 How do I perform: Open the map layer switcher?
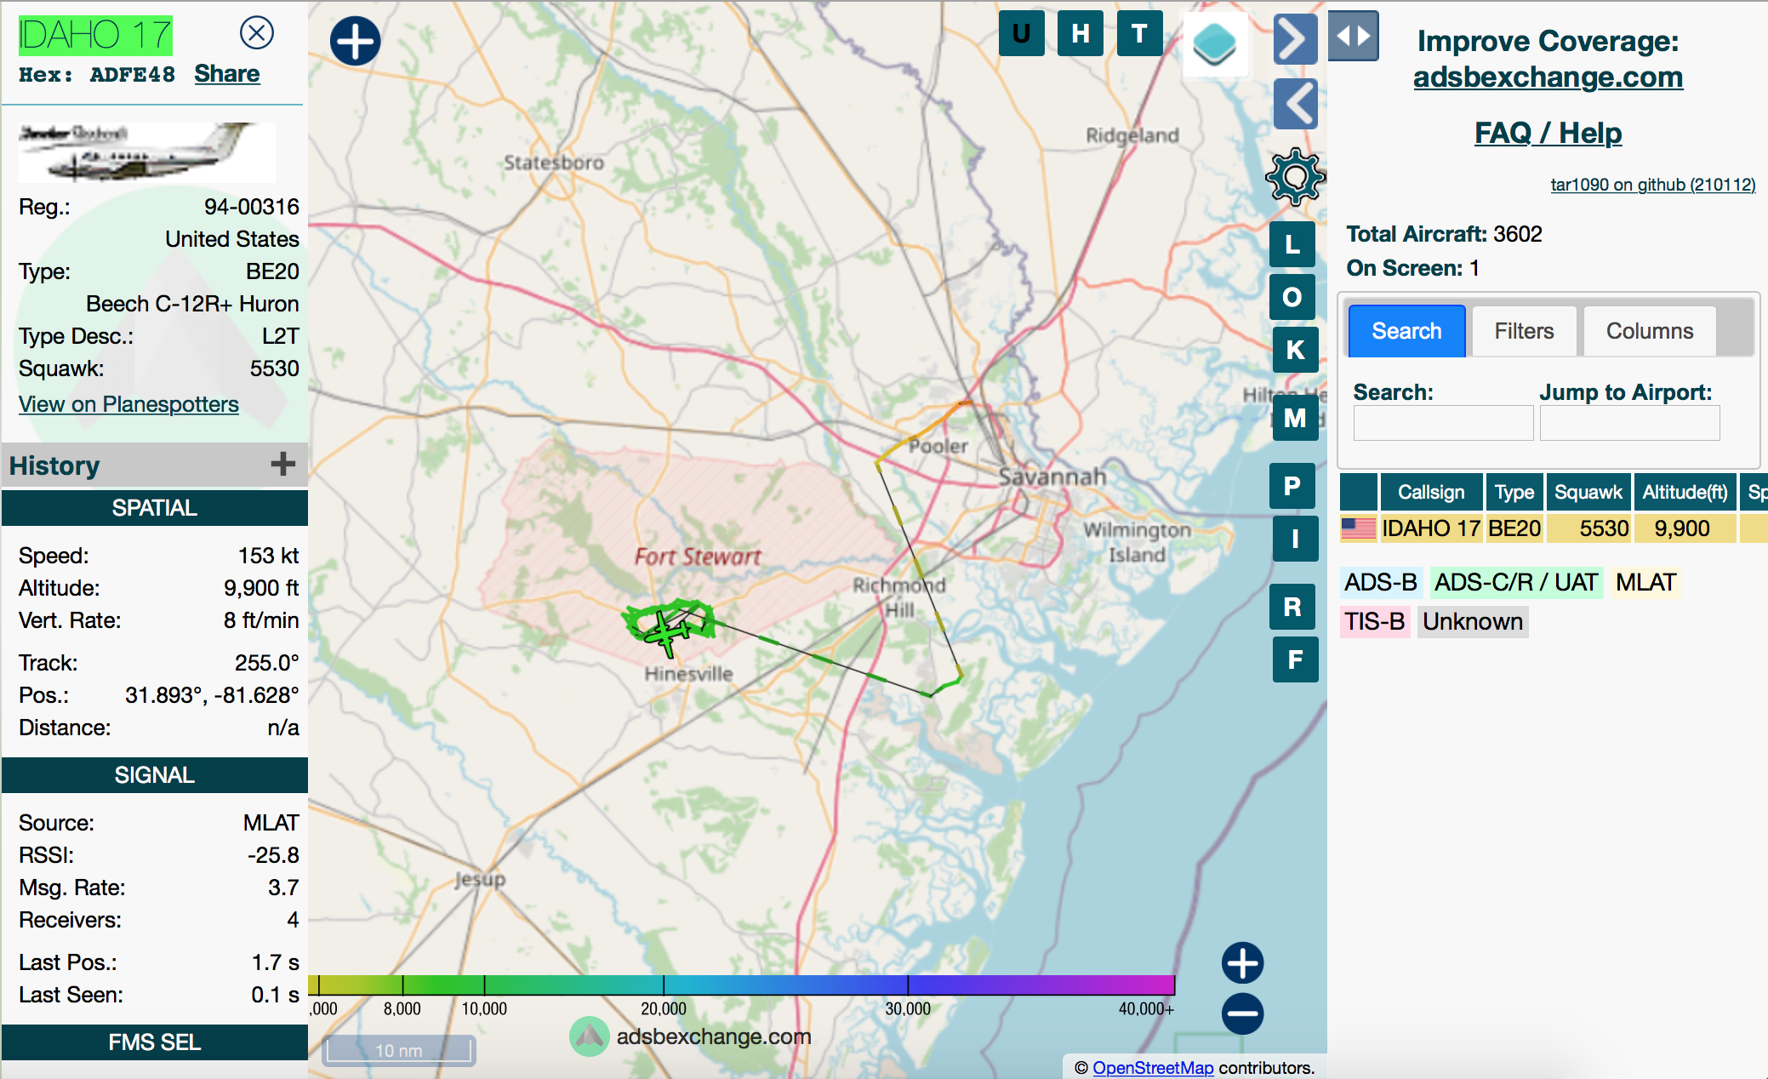click(1215, 43)
